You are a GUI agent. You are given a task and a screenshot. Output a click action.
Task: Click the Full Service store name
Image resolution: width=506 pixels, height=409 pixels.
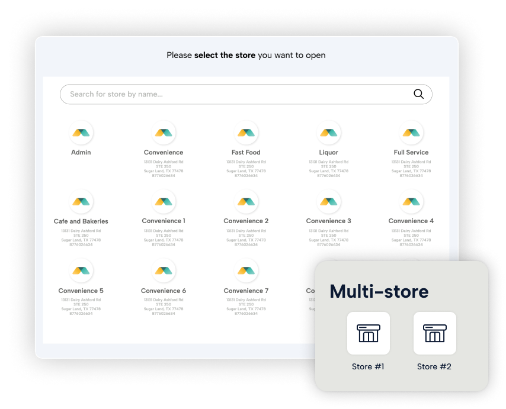[x=411, y=152]
